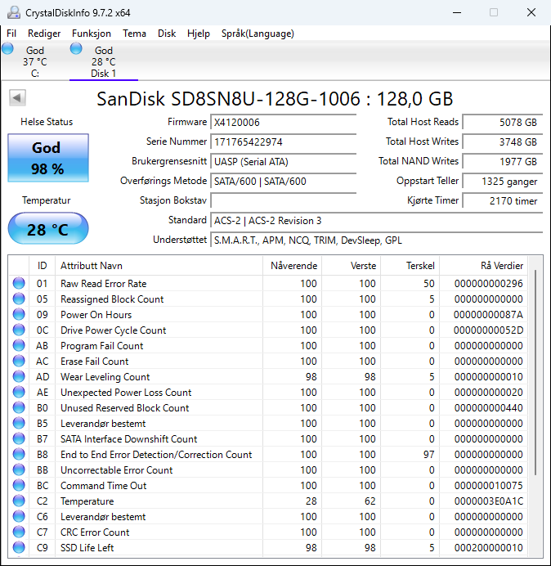Click blue orb of B5 Leverandør bestemt
The width and height of the screenshot is (551, 566).
tap(19, 423)
